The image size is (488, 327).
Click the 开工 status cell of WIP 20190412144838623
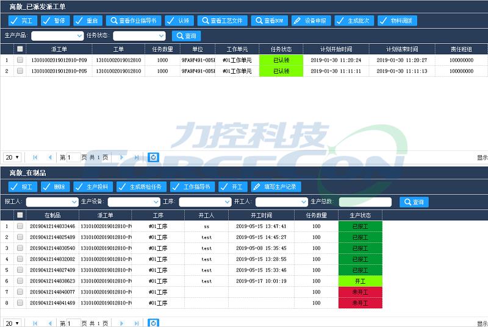[360, 281]
